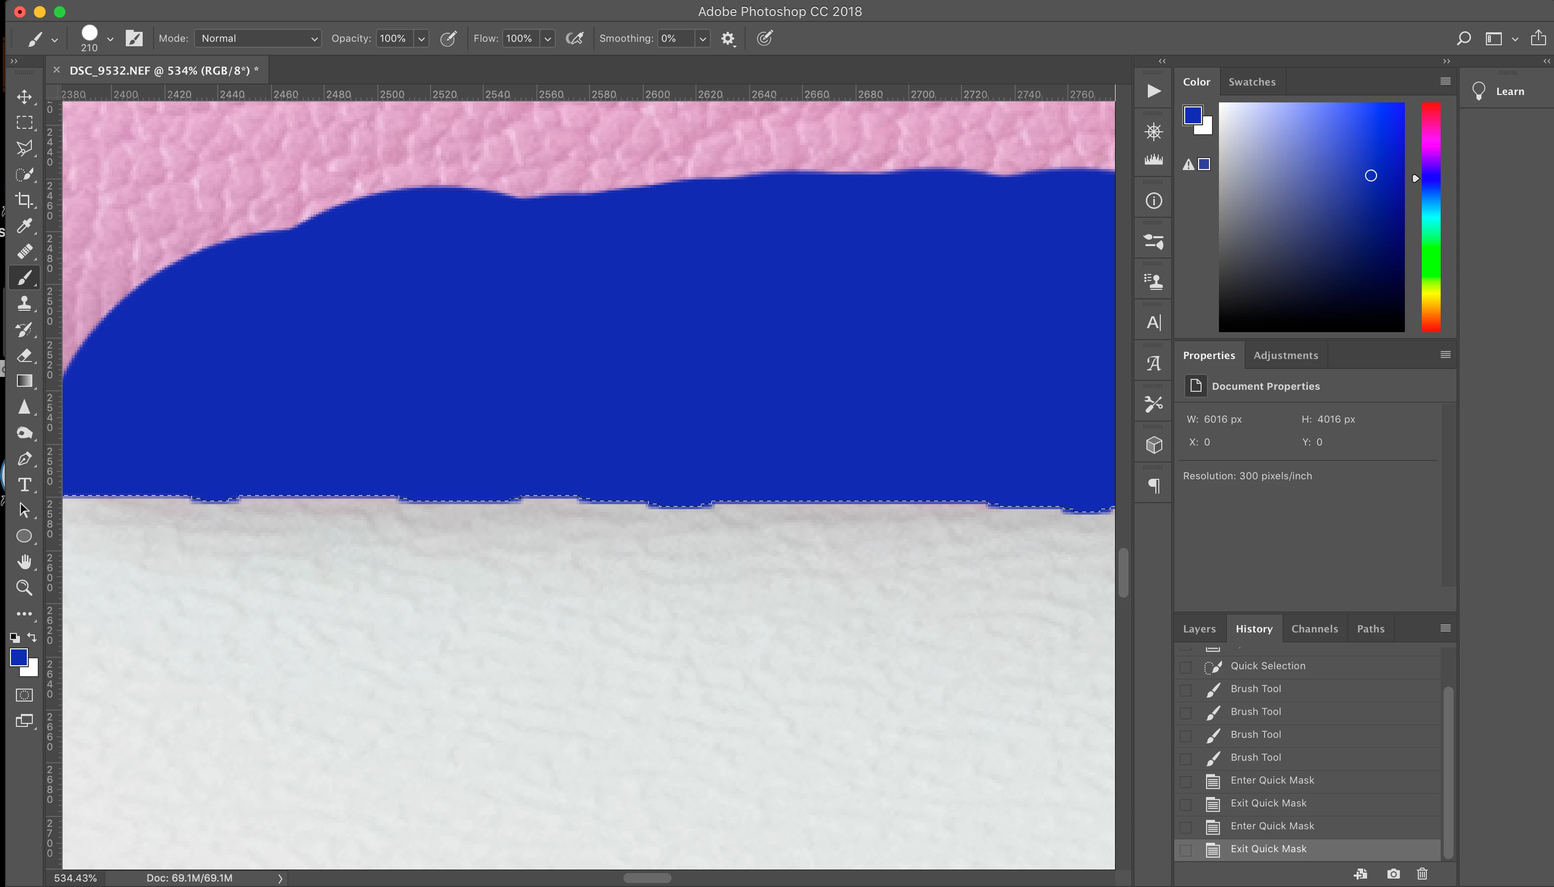Image resolution: width=1554 pixels, height=887 pixels.
Task: Expand the Opacity slider dropdown
Action: point(422,38)
